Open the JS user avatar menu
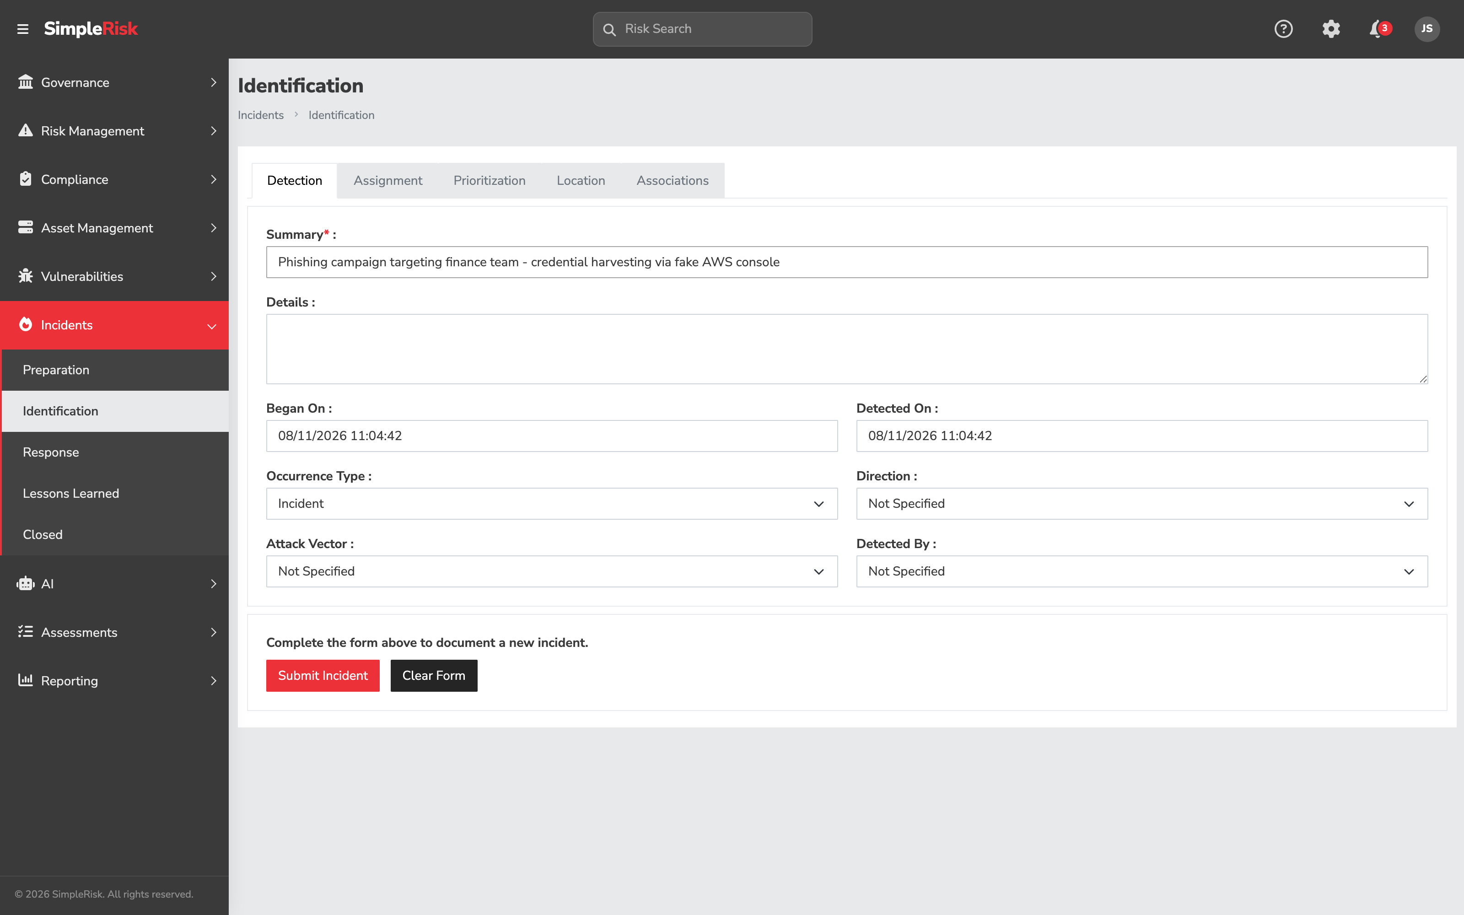 click(1427, 28)
